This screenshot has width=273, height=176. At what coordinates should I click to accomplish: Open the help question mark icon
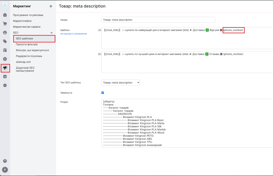[5, 161]
